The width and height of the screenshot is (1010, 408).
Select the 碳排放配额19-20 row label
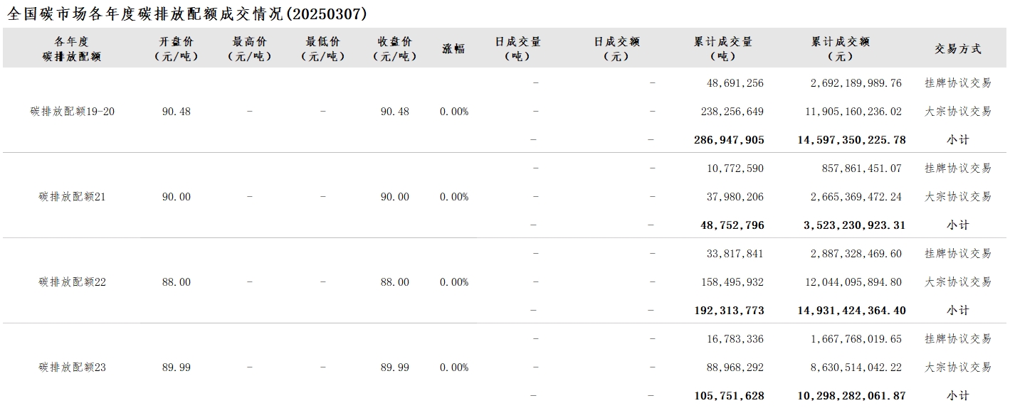[72, 112]
